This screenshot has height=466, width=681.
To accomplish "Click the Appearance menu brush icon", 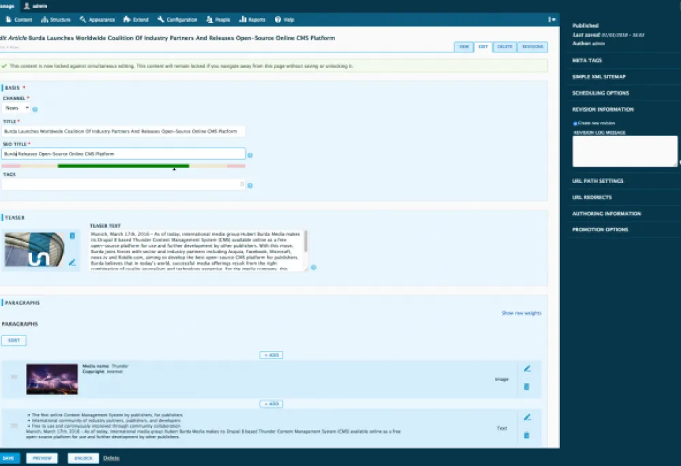I will pyautogui.click(x=82, y=19).
